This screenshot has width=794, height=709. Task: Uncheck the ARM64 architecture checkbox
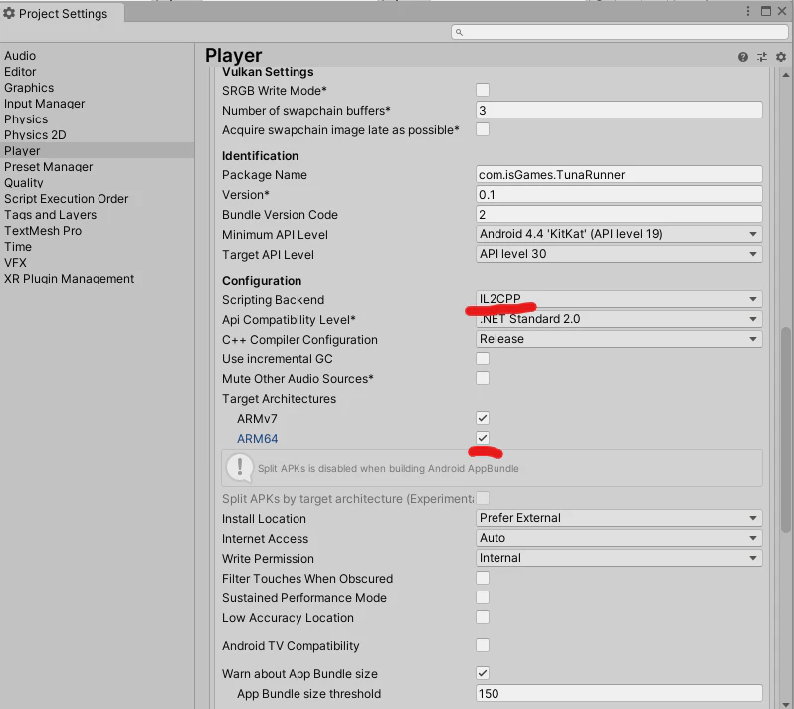pyautogui.click(x=483, y=438)
